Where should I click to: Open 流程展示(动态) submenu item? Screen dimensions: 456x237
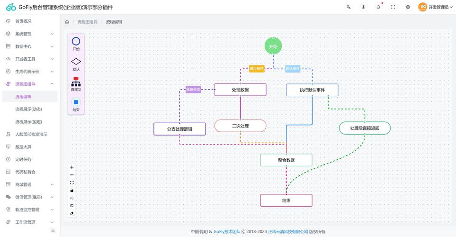coord(30,109)
